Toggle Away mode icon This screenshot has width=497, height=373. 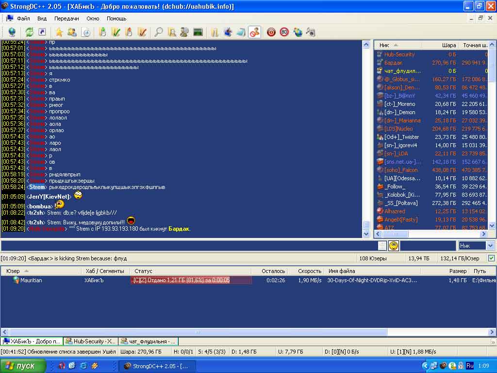pyautogui.click(x=254, y=32)
